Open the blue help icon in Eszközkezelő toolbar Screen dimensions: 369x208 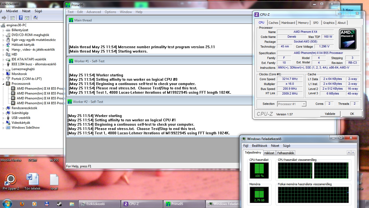click(21, 18)
